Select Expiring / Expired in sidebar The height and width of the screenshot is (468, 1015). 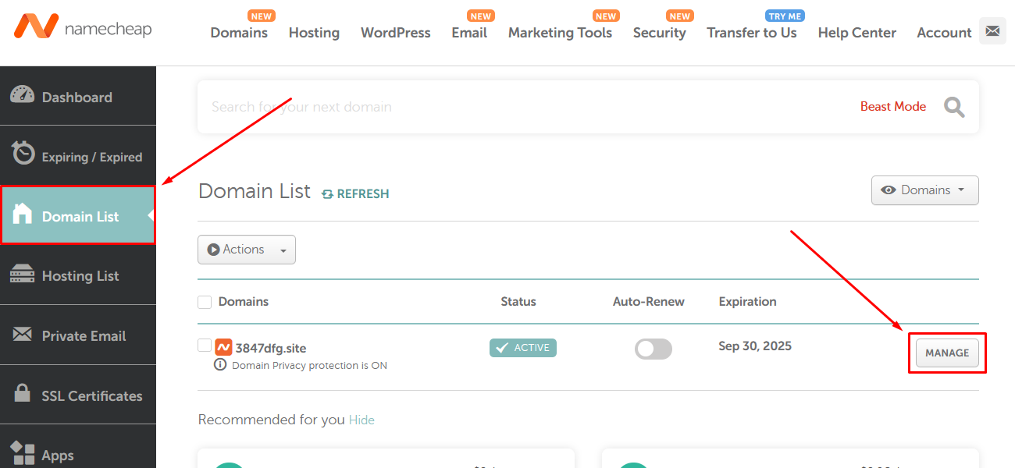(x=86, y=155)
